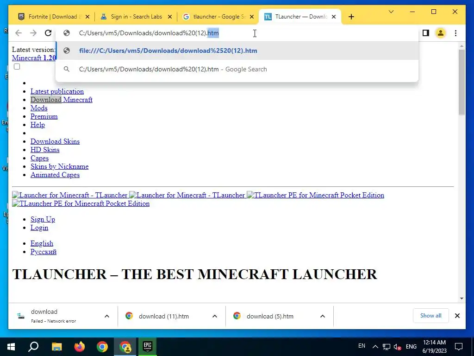The height and width of the screenshot is (356, 474).
Task: Open network status tray icon
Action: pos(387,347)
